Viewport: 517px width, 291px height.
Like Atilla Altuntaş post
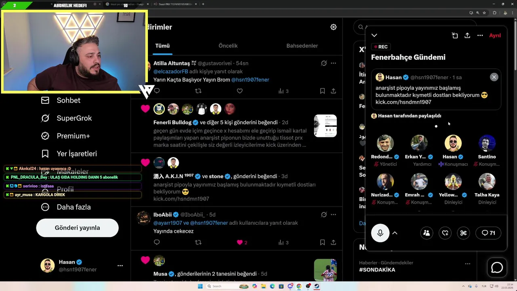click(x=240, y=91)
